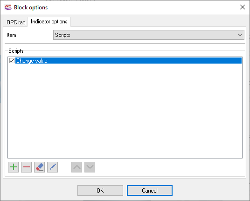Edit the script with the pencil icon
The height and width of the screenshot is (201, 250).
point(52,167)
